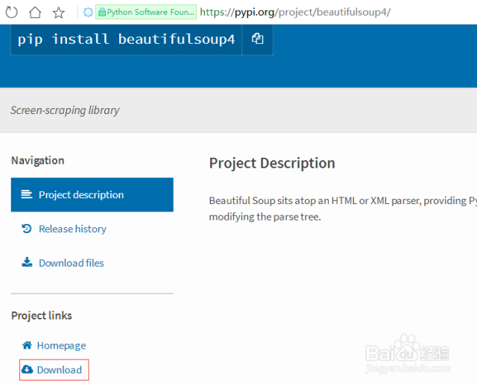Open the Homepage project link
Viewport: 477px width, 385px height.
click(61, 346)
